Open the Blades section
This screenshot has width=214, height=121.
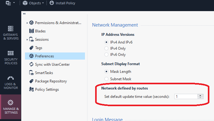(x=55, y=31)
